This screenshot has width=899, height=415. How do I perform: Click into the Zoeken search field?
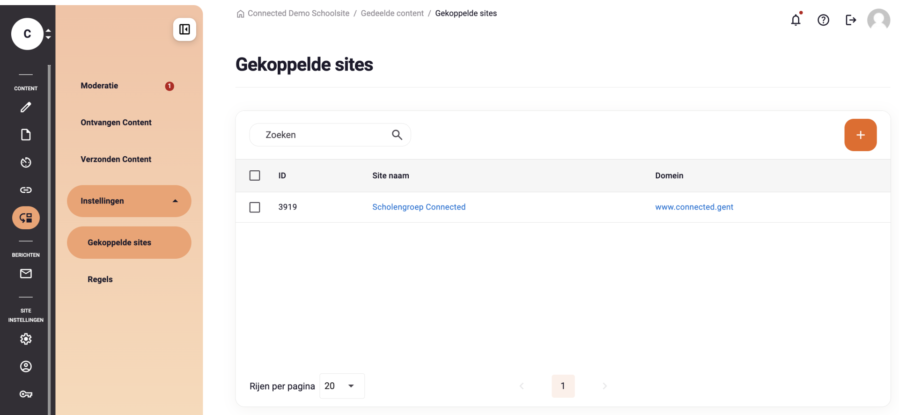click(x=330, y=135)
